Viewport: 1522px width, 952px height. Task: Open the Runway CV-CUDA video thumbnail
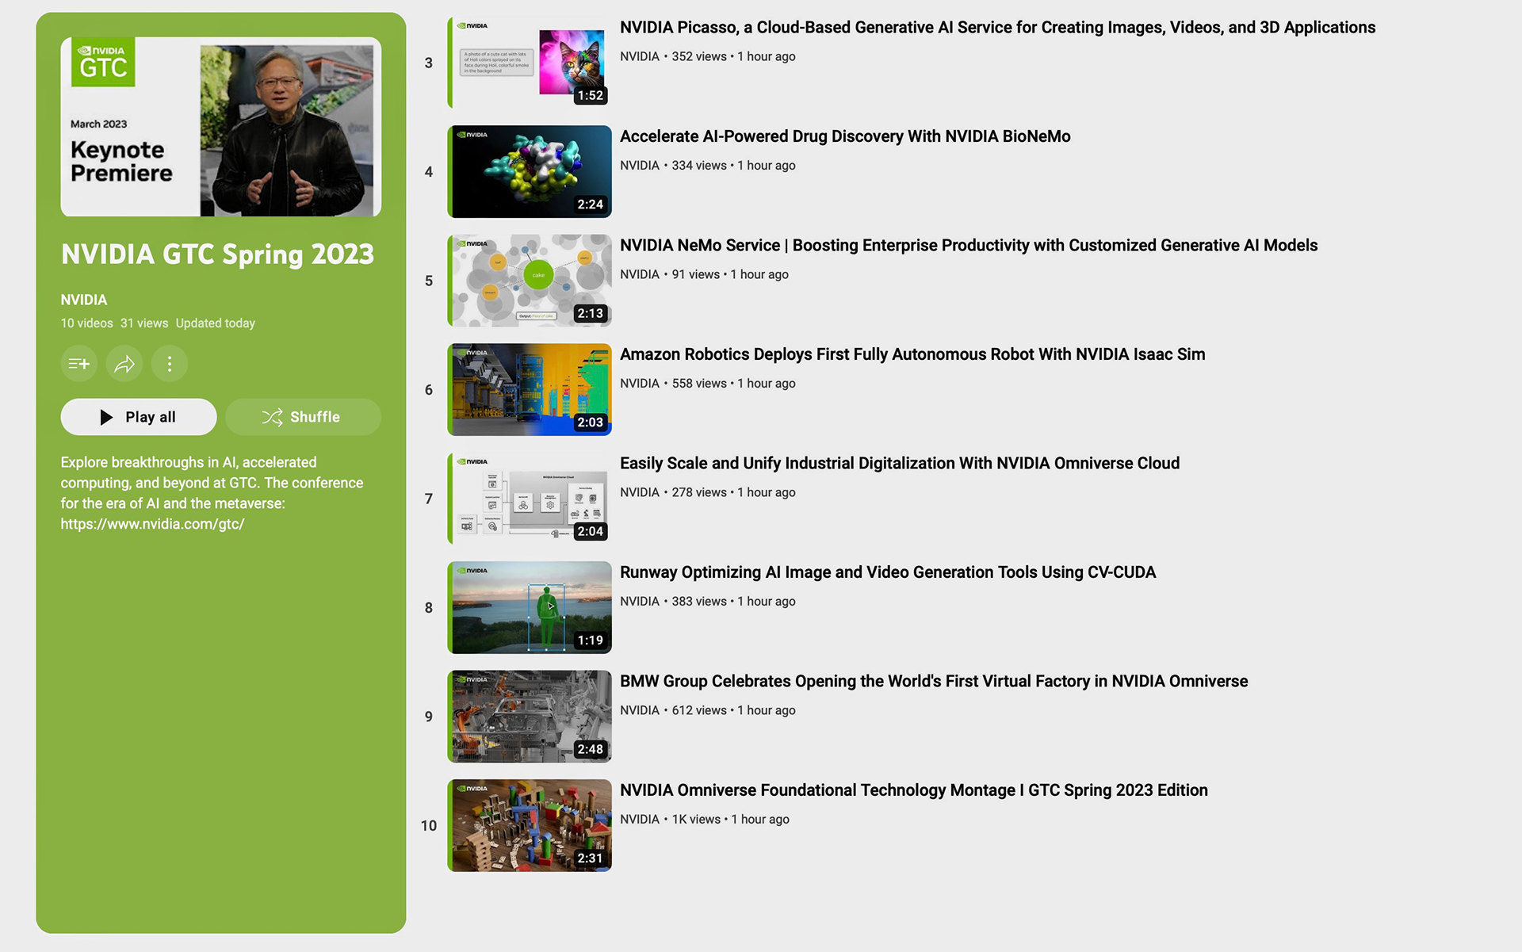point(530,607)
